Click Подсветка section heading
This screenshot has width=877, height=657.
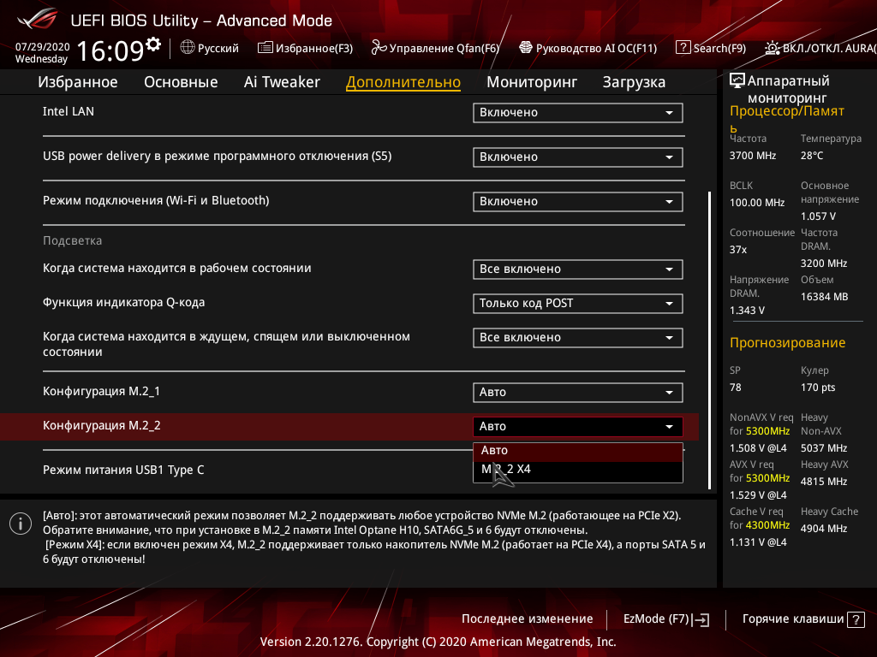(73, 240)
